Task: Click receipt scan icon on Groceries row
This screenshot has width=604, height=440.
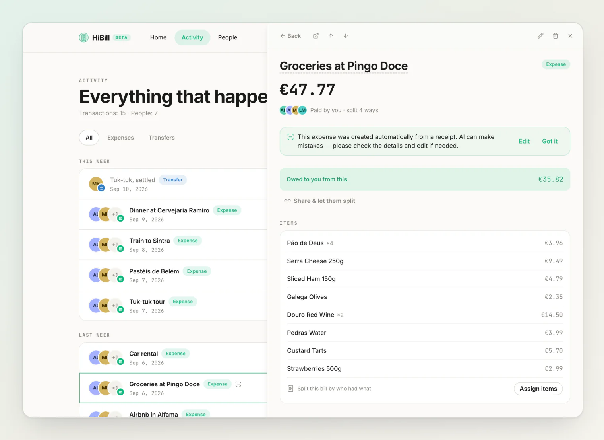Action: [238, 384]
